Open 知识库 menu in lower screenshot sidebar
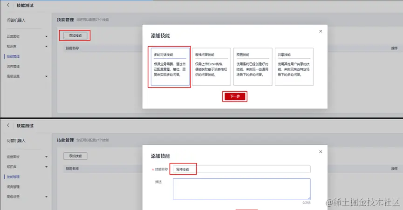 tap(12, 167)
